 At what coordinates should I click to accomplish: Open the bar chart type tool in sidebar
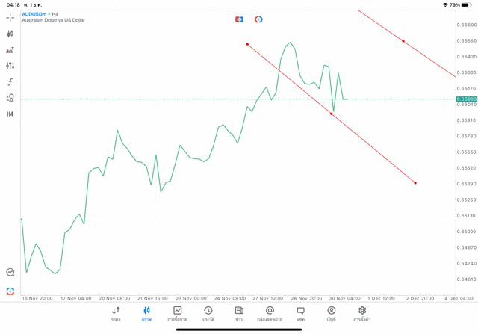10,50
